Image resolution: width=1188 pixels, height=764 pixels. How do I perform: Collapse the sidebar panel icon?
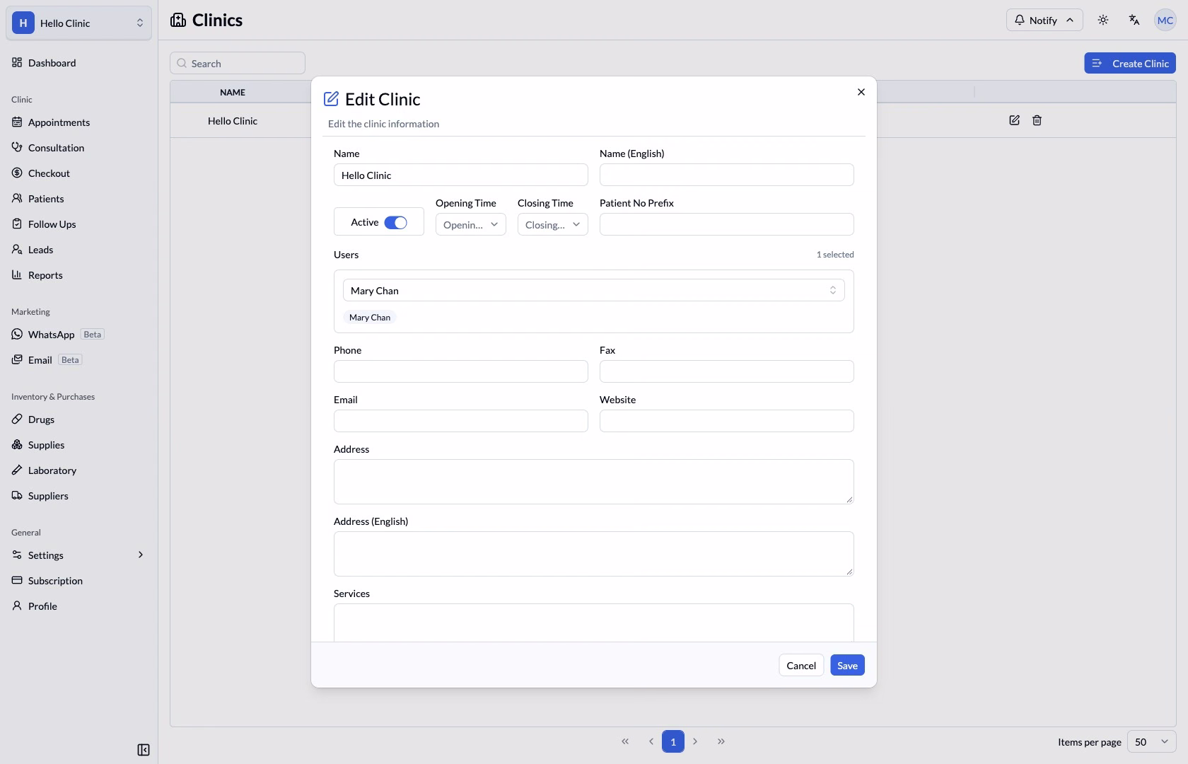coord(143,750)
